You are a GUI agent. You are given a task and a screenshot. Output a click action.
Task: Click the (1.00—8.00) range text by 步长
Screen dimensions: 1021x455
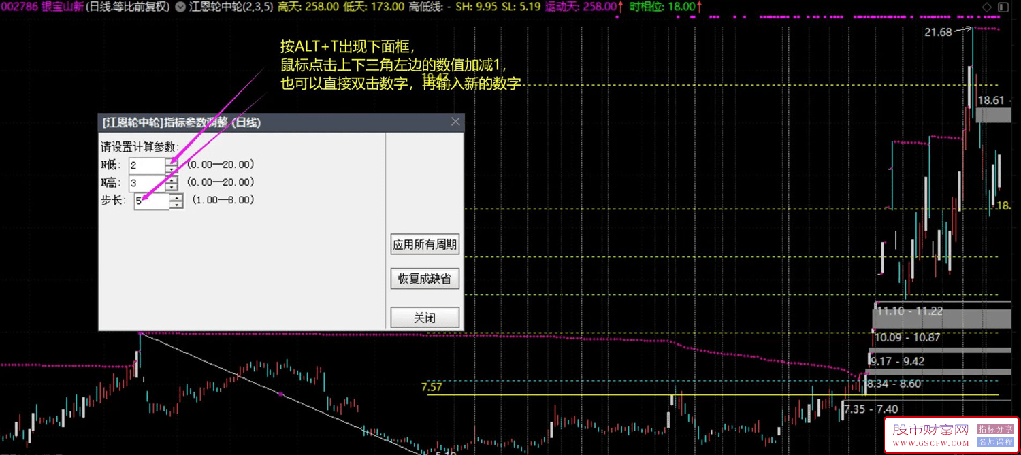point(223,200)
